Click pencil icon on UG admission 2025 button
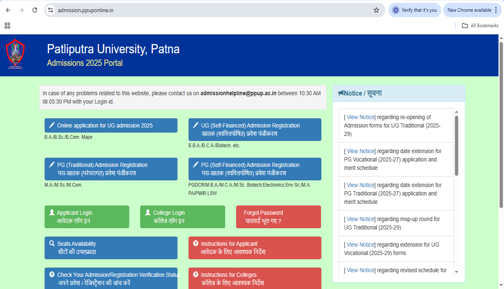Viewport: 504px width, 289px height. [52, 125]
